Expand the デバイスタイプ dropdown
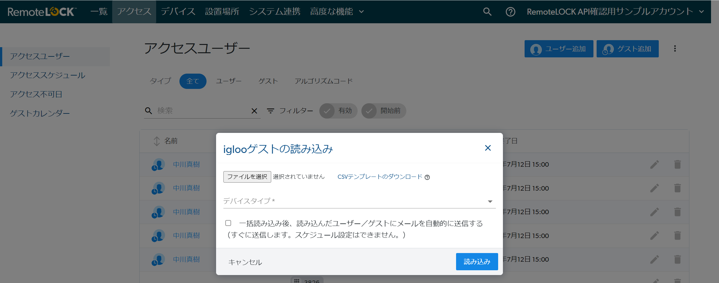Viewport: 719px width, 283px height. tap(359, 201)
